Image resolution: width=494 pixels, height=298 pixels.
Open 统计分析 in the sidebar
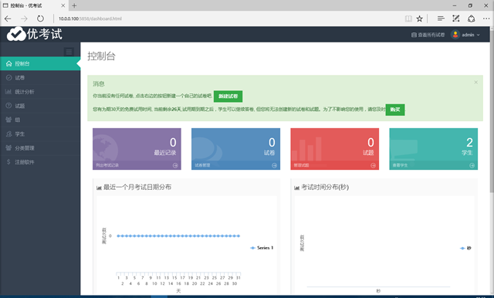40,92
